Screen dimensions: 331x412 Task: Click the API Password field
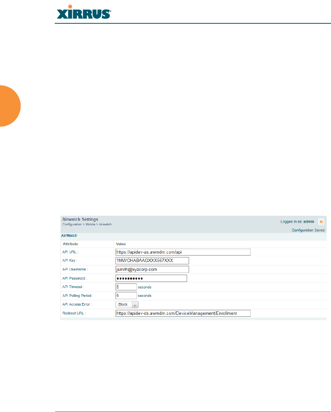[x=151, y=278]
